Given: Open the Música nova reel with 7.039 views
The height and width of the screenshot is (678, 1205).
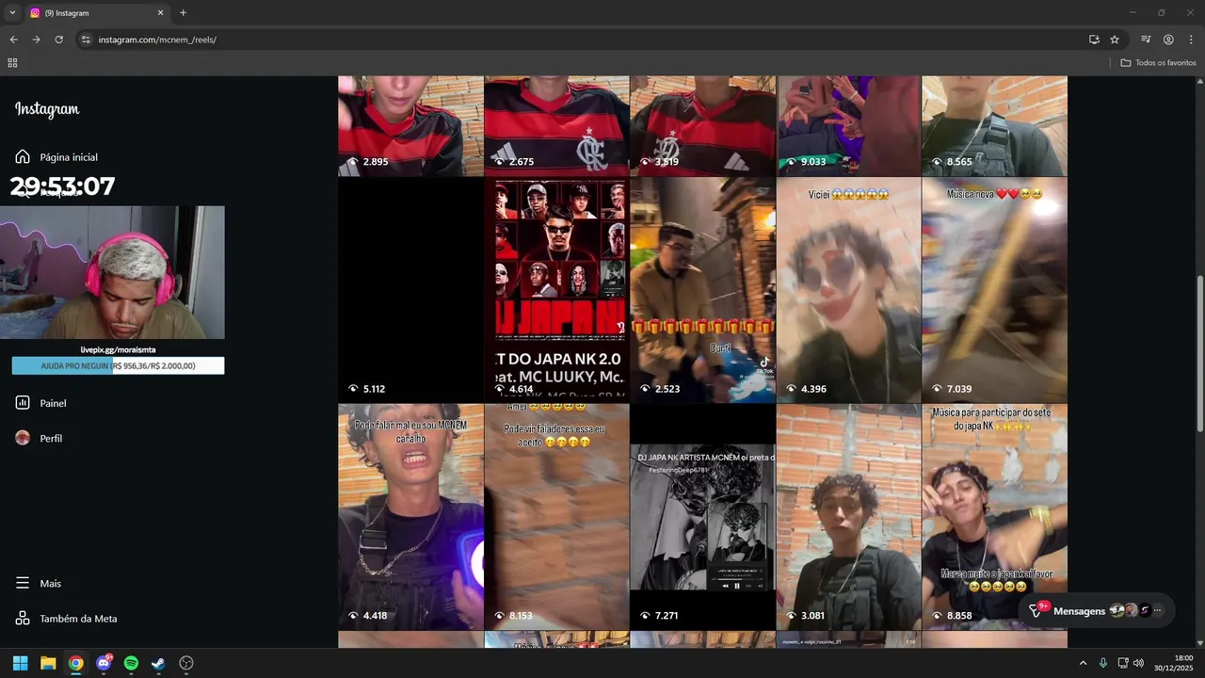Looking at the screenshot, I should pyautogui.click(x=994, y=290).
